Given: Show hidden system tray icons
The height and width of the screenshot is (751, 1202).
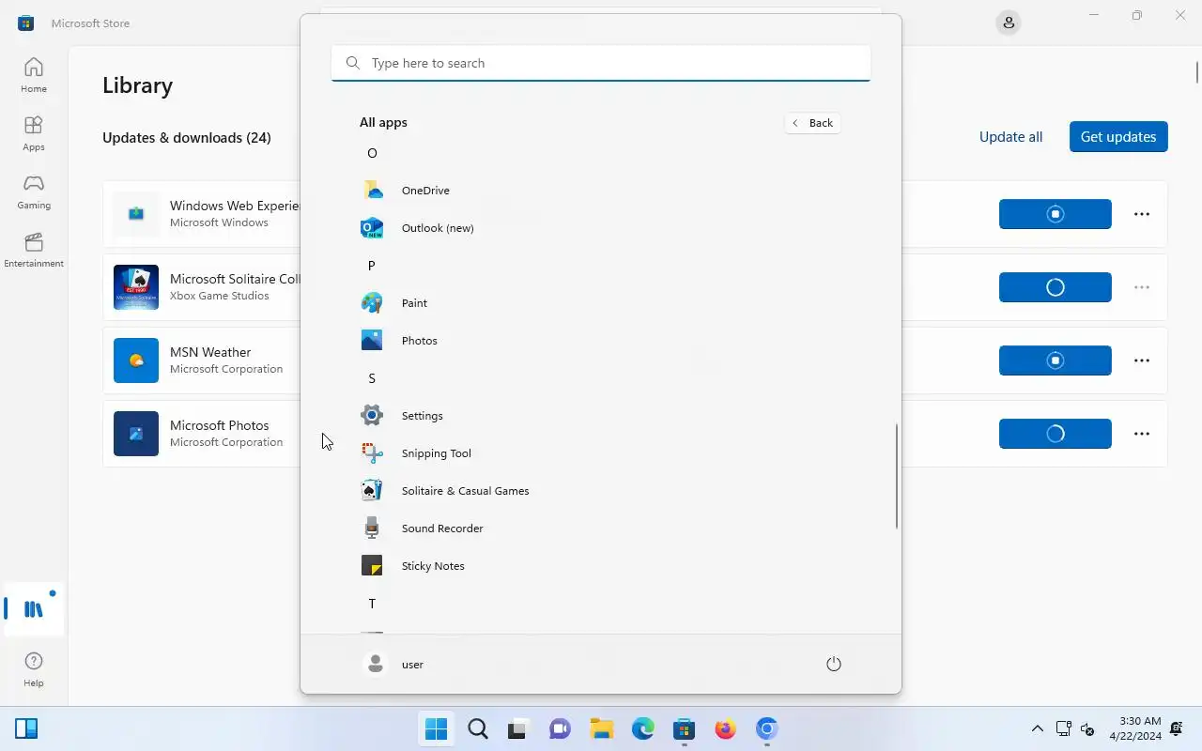Looking at the screenshot, I should [1037, 728].
